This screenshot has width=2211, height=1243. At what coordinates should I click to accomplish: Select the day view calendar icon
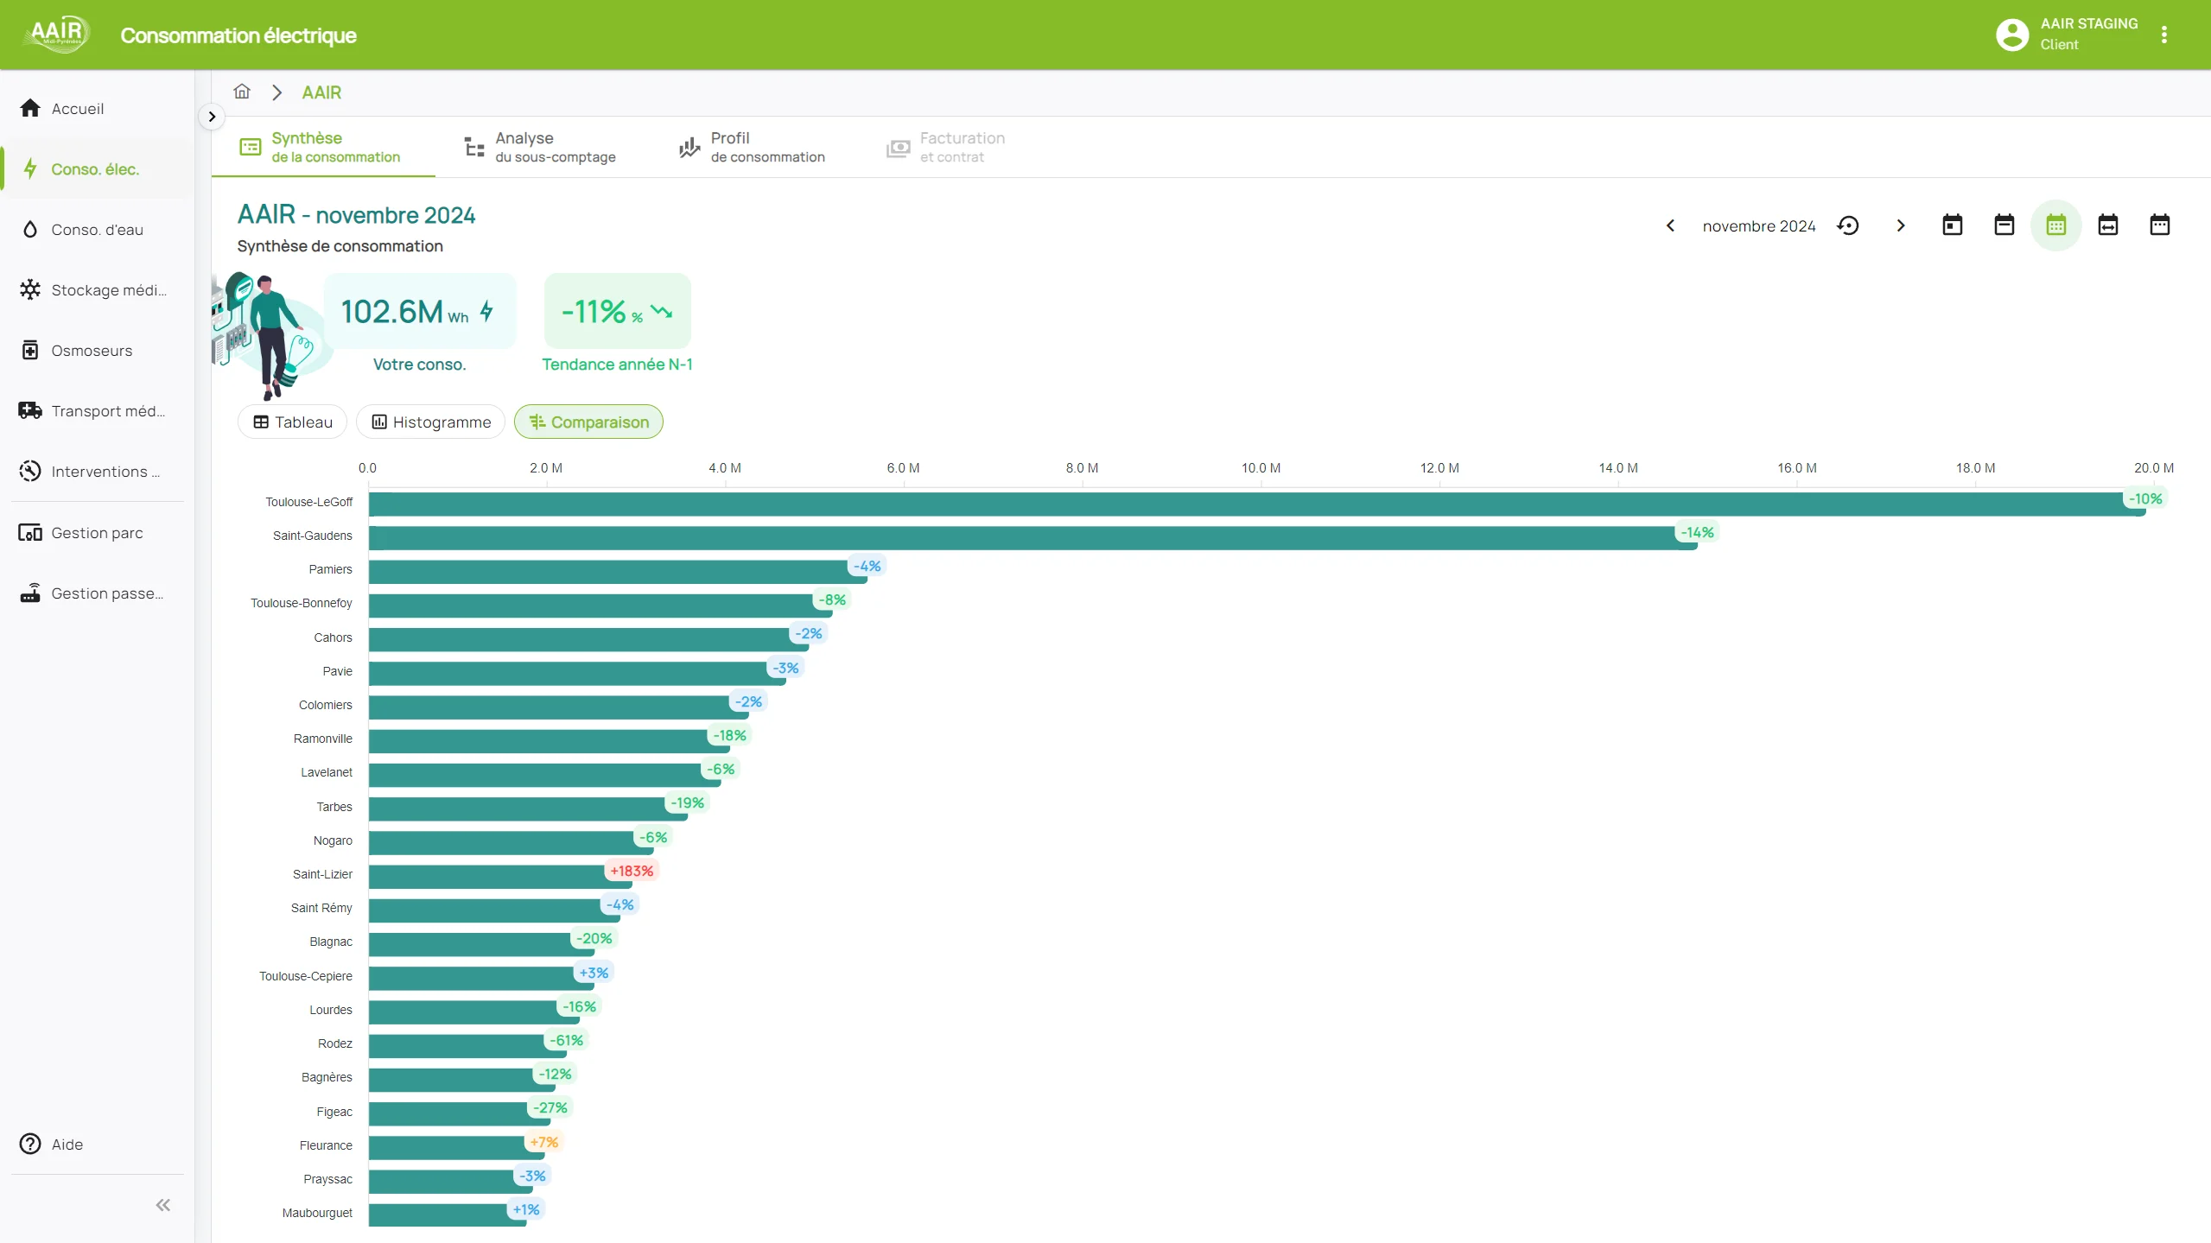point(1952,225)
